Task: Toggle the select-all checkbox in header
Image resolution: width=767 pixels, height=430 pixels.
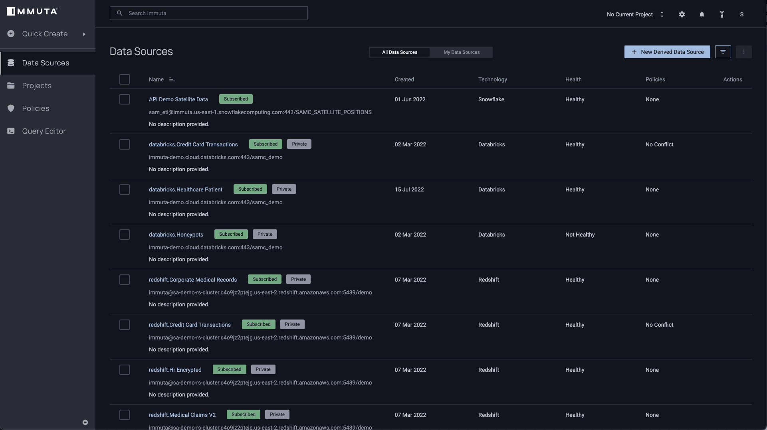Action: [x=125, y=79]
